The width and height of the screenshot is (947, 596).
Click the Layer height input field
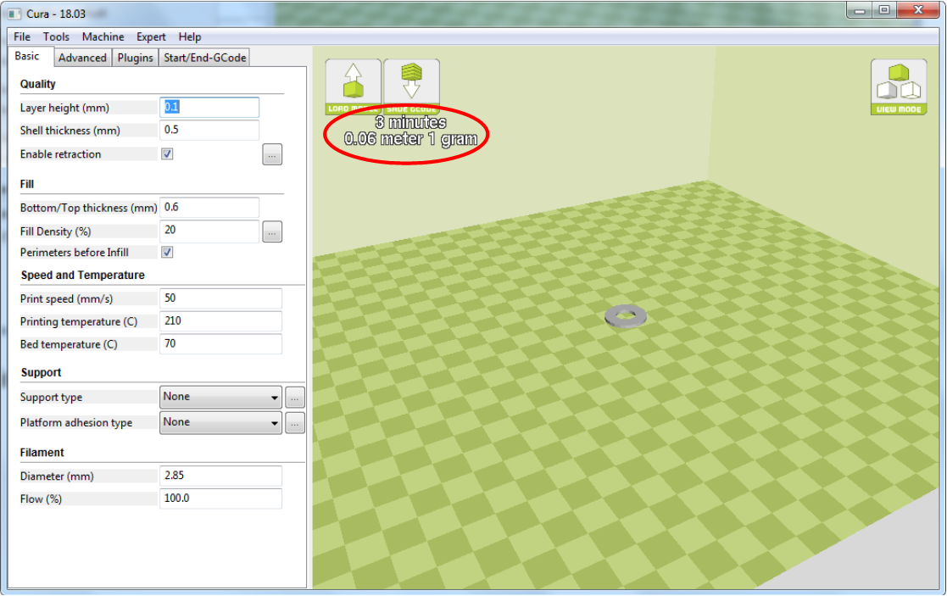[x=209, y=108]
